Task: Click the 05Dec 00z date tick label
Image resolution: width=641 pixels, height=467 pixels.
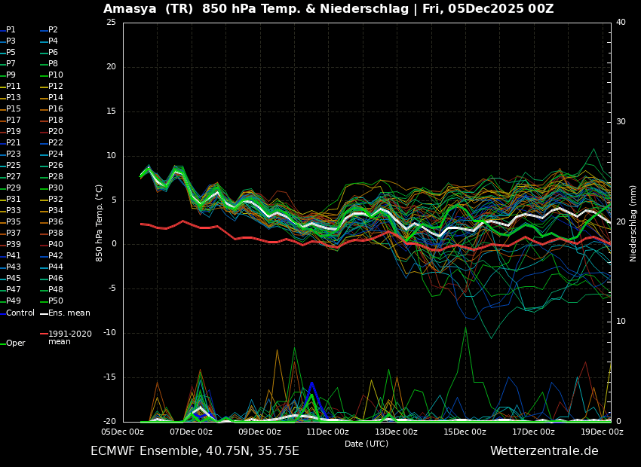Action: tap(123, 432)
